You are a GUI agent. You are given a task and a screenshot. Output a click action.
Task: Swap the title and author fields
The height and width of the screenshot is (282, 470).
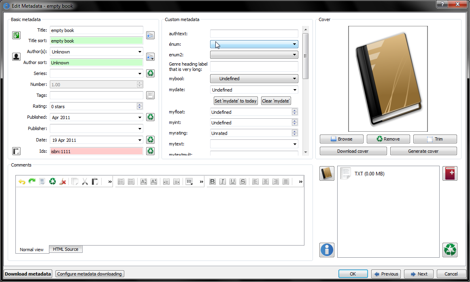(x=16, y=35)
